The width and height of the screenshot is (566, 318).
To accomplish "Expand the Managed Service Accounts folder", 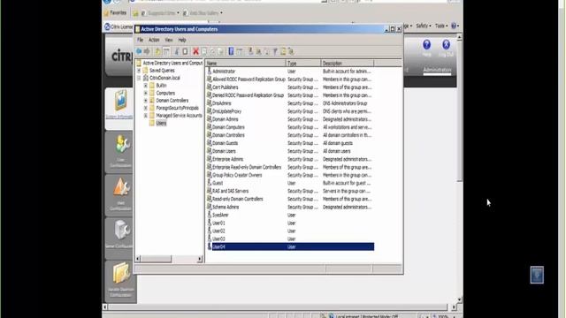I will tap(146, 116).
